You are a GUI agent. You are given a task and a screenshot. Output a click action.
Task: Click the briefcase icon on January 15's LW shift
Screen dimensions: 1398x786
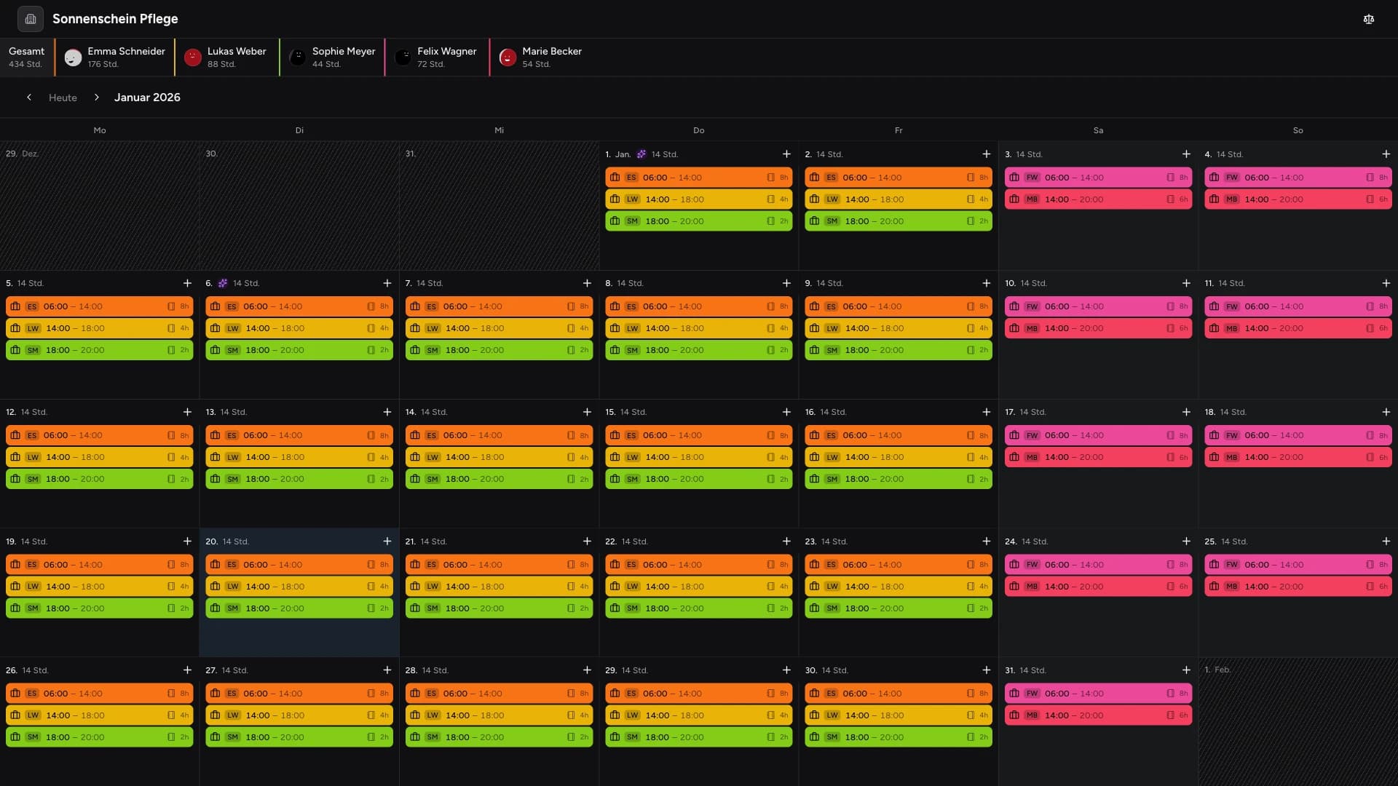pos(615,457)
